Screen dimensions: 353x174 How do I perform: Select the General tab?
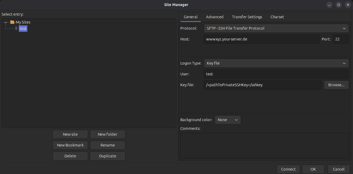pyautogui.click(x=190, y=17)
